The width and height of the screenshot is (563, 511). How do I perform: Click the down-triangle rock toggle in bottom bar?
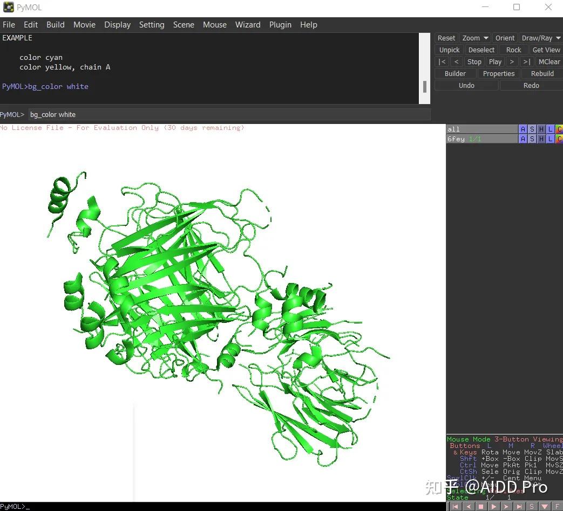544,506
